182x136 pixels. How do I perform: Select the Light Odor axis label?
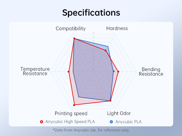(x=119, y=113)
